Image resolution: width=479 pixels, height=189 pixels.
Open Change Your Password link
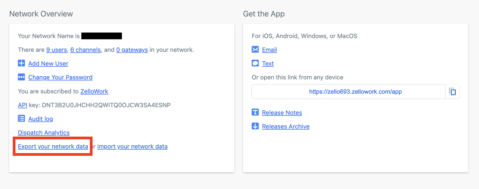(60, 77)
